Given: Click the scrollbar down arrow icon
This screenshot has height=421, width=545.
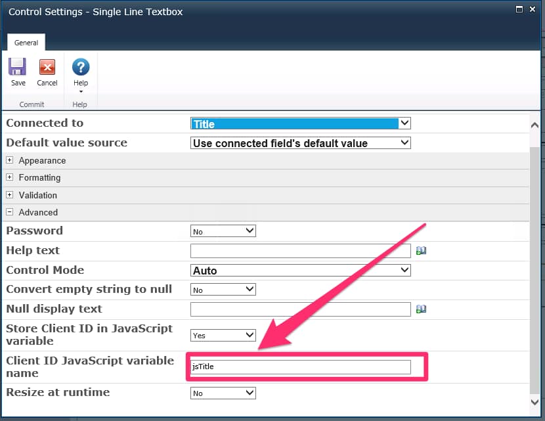Looking at the screenshot, I should point(535,402).
